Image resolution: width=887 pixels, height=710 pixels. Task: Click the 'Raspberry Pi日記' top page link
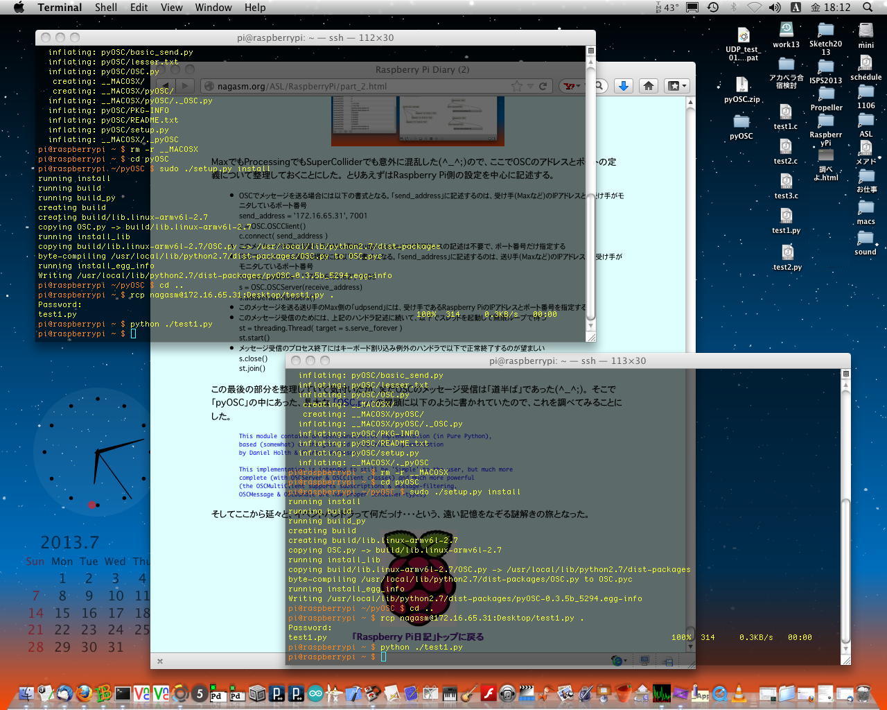point(417,637)
